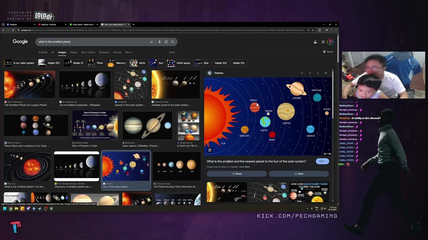428x240 pixels.
Task: Show next image in preview panel
Action: click(310, 73)
